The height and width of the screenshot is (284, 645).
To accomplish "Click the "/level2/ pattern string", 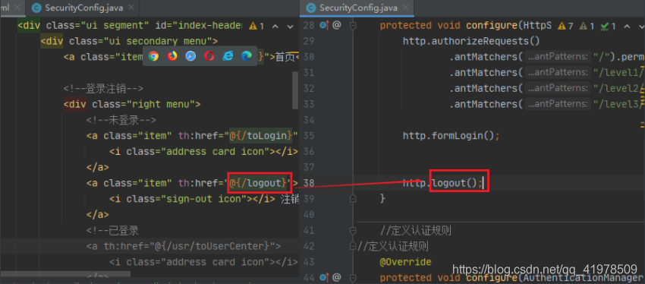I will (618, 88).
